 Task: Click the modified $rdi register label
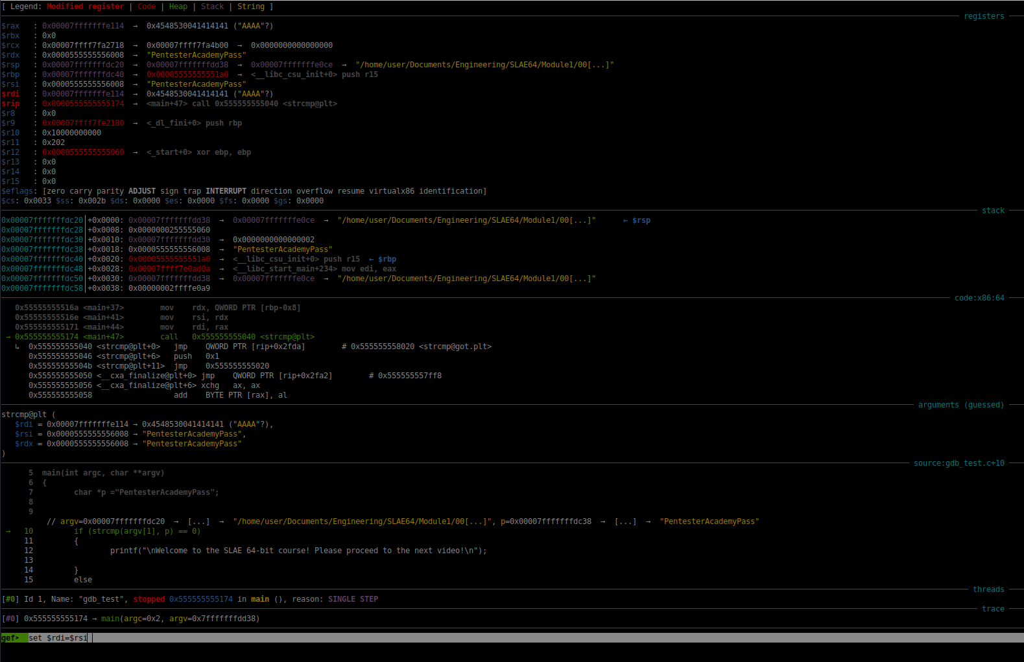pos(10,94)
